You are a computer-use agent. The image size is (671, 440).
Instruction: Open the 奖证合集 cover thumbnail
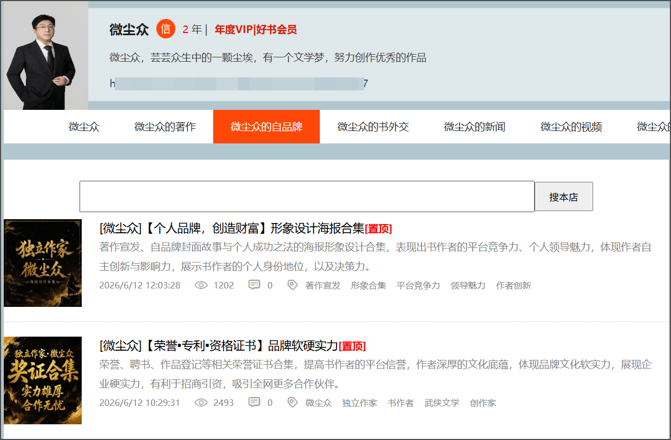43,380
